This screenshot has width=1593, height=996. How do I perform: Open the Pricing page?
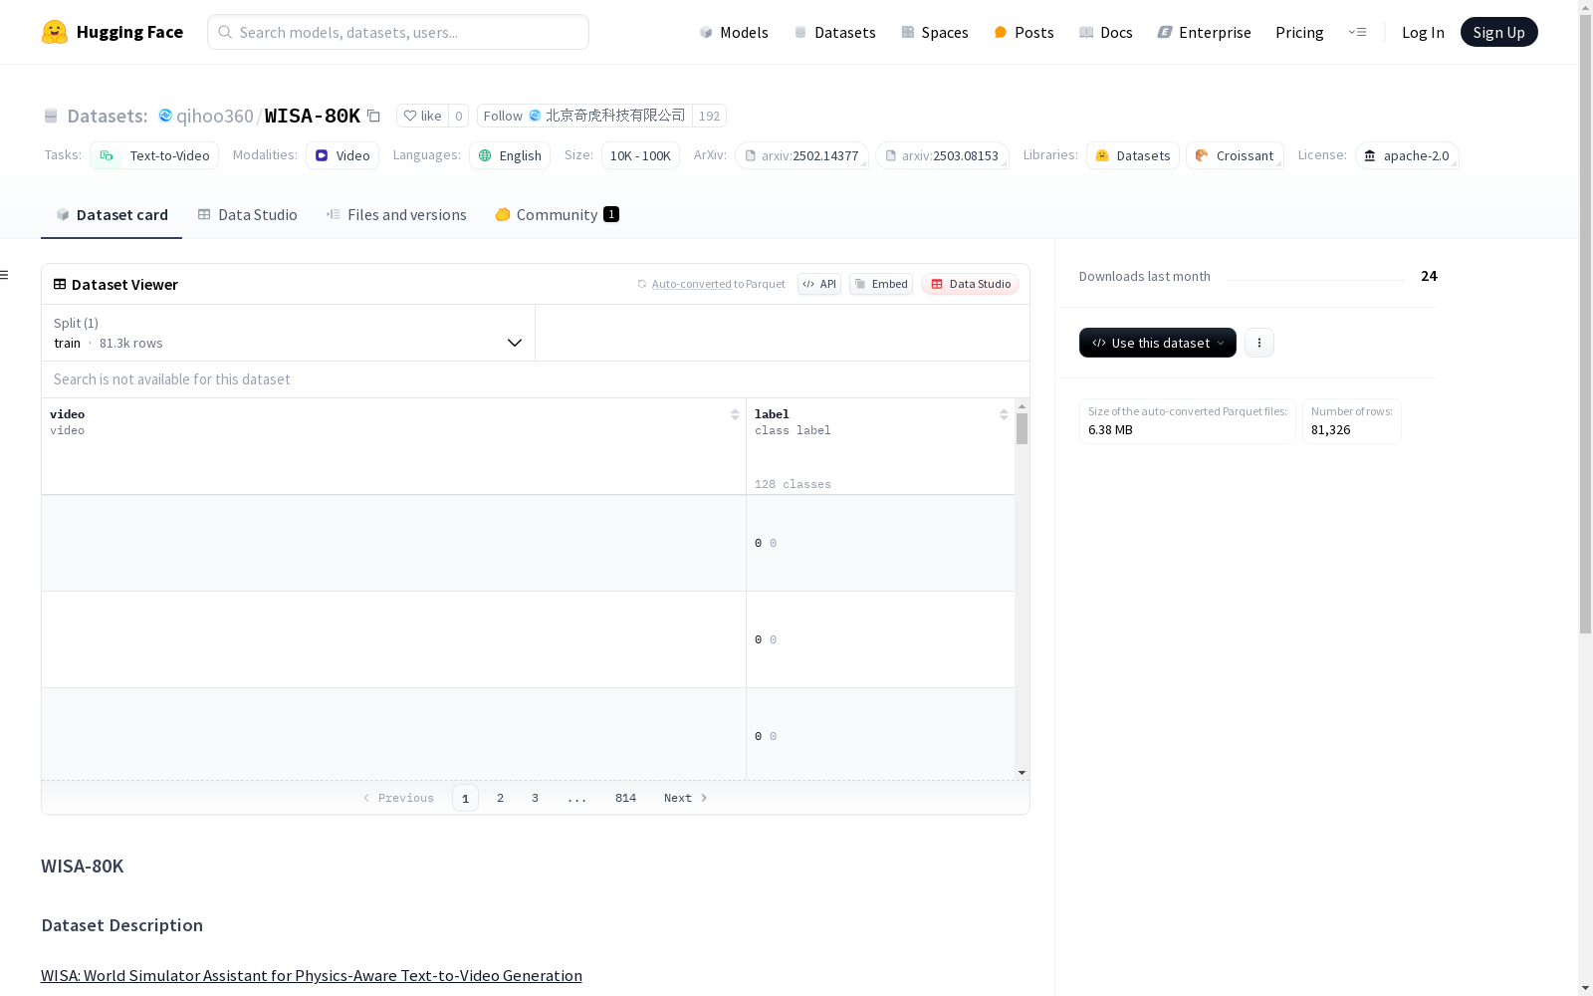[x=1299, y=32]
